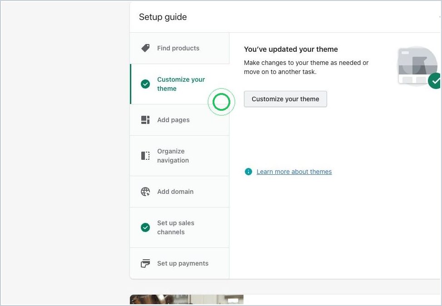
Task: Open the Find products step
Action: 179,48
